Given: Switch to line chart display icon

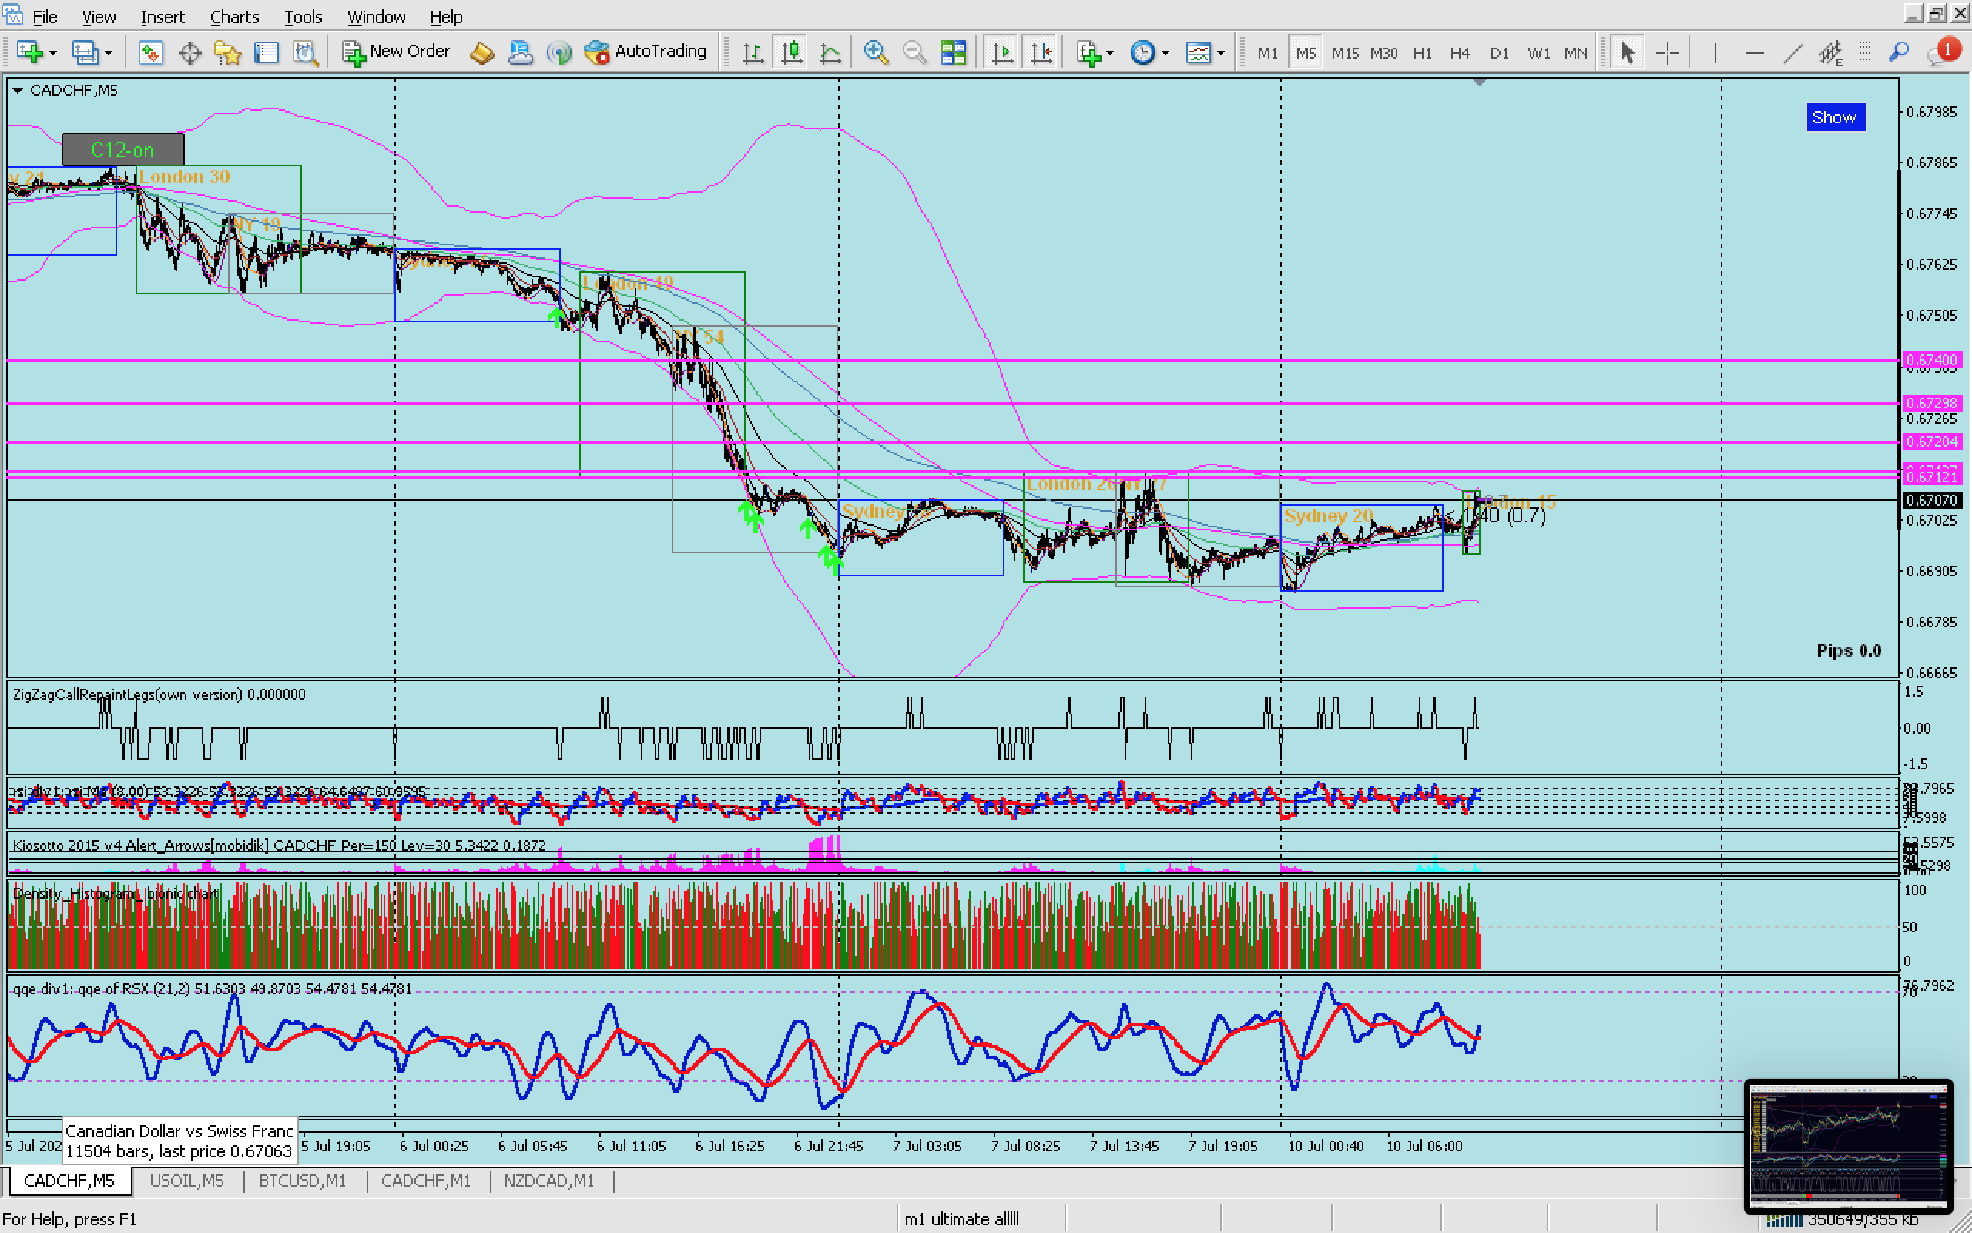Looking at the screenshot, I should [x=830, y=53].
